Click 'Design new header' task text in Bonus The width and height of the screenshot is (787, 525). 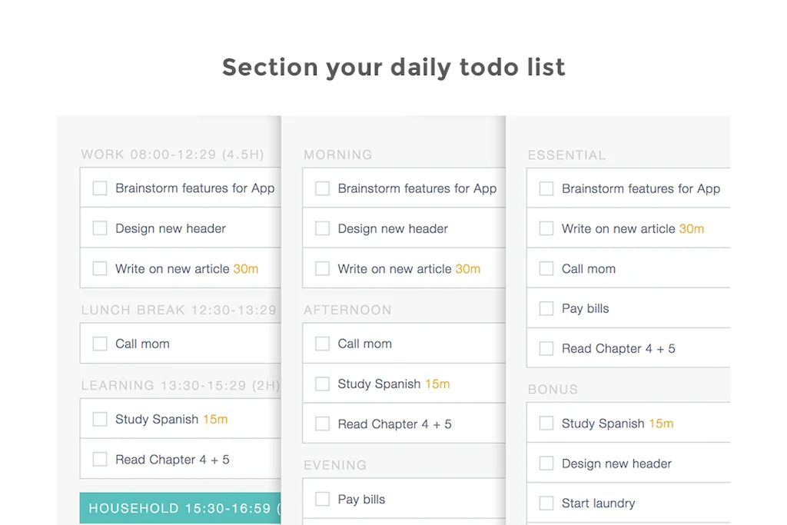coord(616,464)
